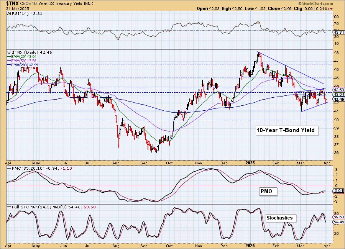Click 'CBOE 10-Year US Treasury Yield' name
This screenshot has width=345, height=249.
(x=52, y=4)
